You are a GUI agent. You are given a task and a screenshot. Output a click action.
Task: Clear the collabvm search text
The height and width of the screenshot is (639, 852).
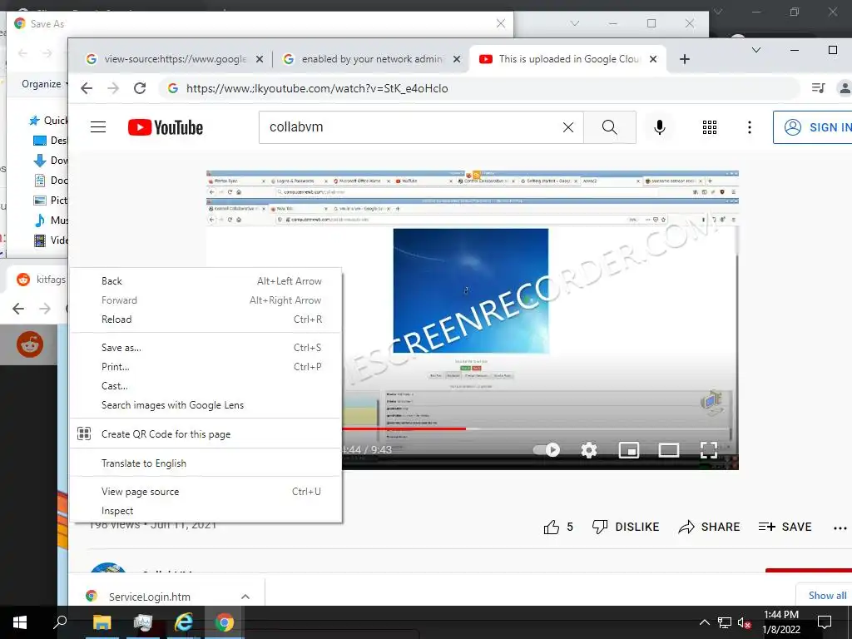[567, 127]
